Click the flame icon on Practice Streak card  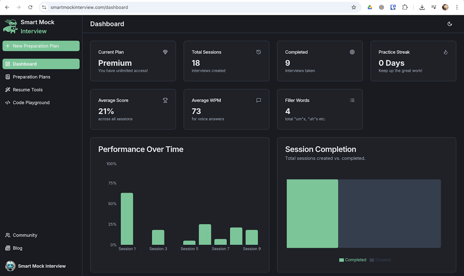point(445,52)
